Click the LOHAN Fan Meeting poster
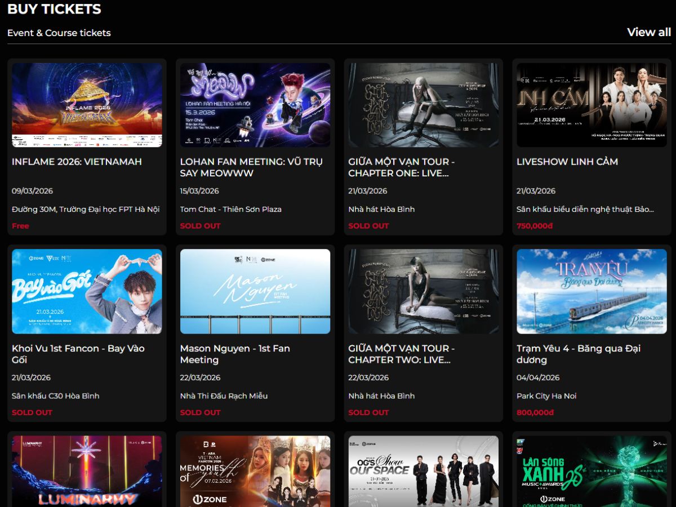This screenshot has height=507, width=676. [255, 104]
